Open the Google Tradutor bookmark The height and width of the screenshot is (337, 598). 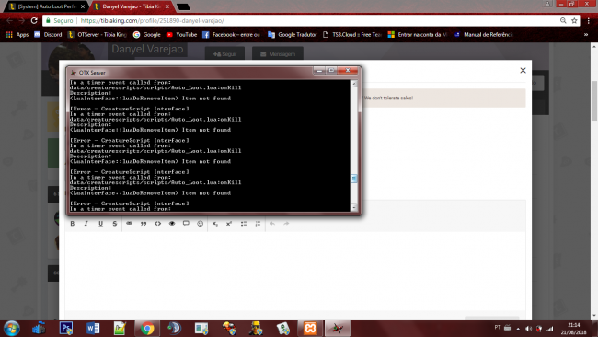click(293, 35)
